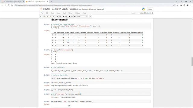193x108 pixels.
Task: Insert a cell below using plus icon
Action: (x=44, y=16)
